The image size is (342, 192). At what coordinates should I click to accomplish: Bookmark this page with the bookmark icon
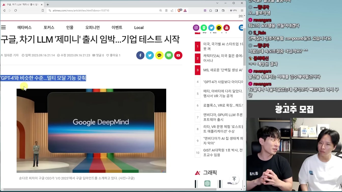pyautogui.click(x=43, y=11)
